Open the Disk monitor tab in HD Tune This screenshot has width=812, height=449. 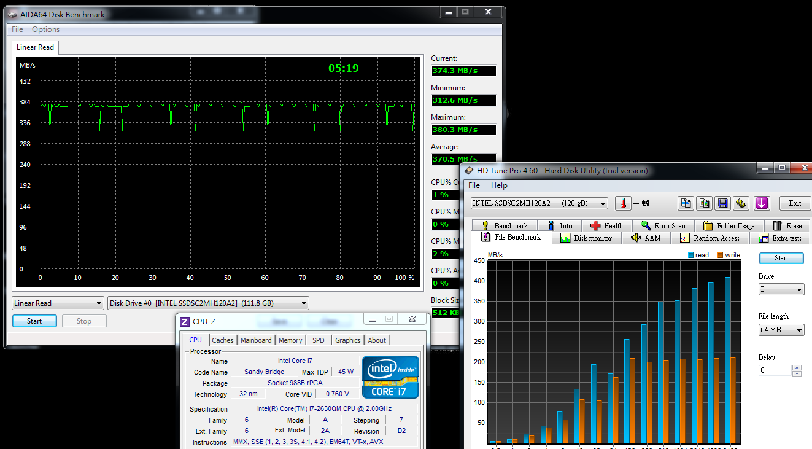click(x=586, y=238)
